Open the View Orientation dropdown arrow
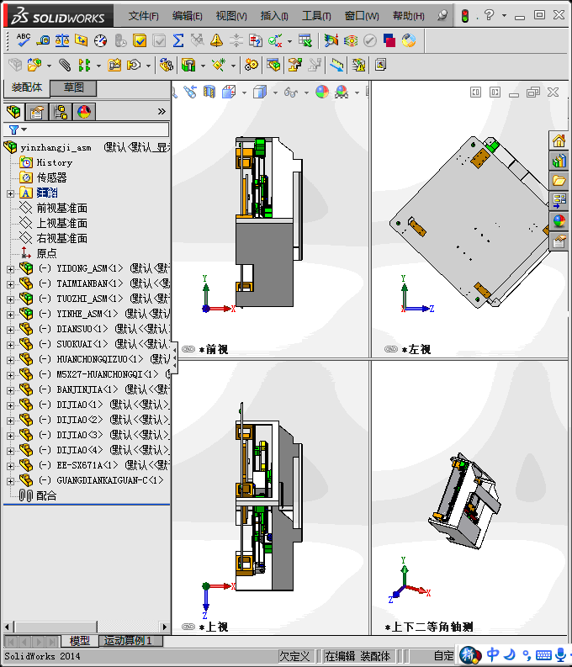 tap(244, 93)
